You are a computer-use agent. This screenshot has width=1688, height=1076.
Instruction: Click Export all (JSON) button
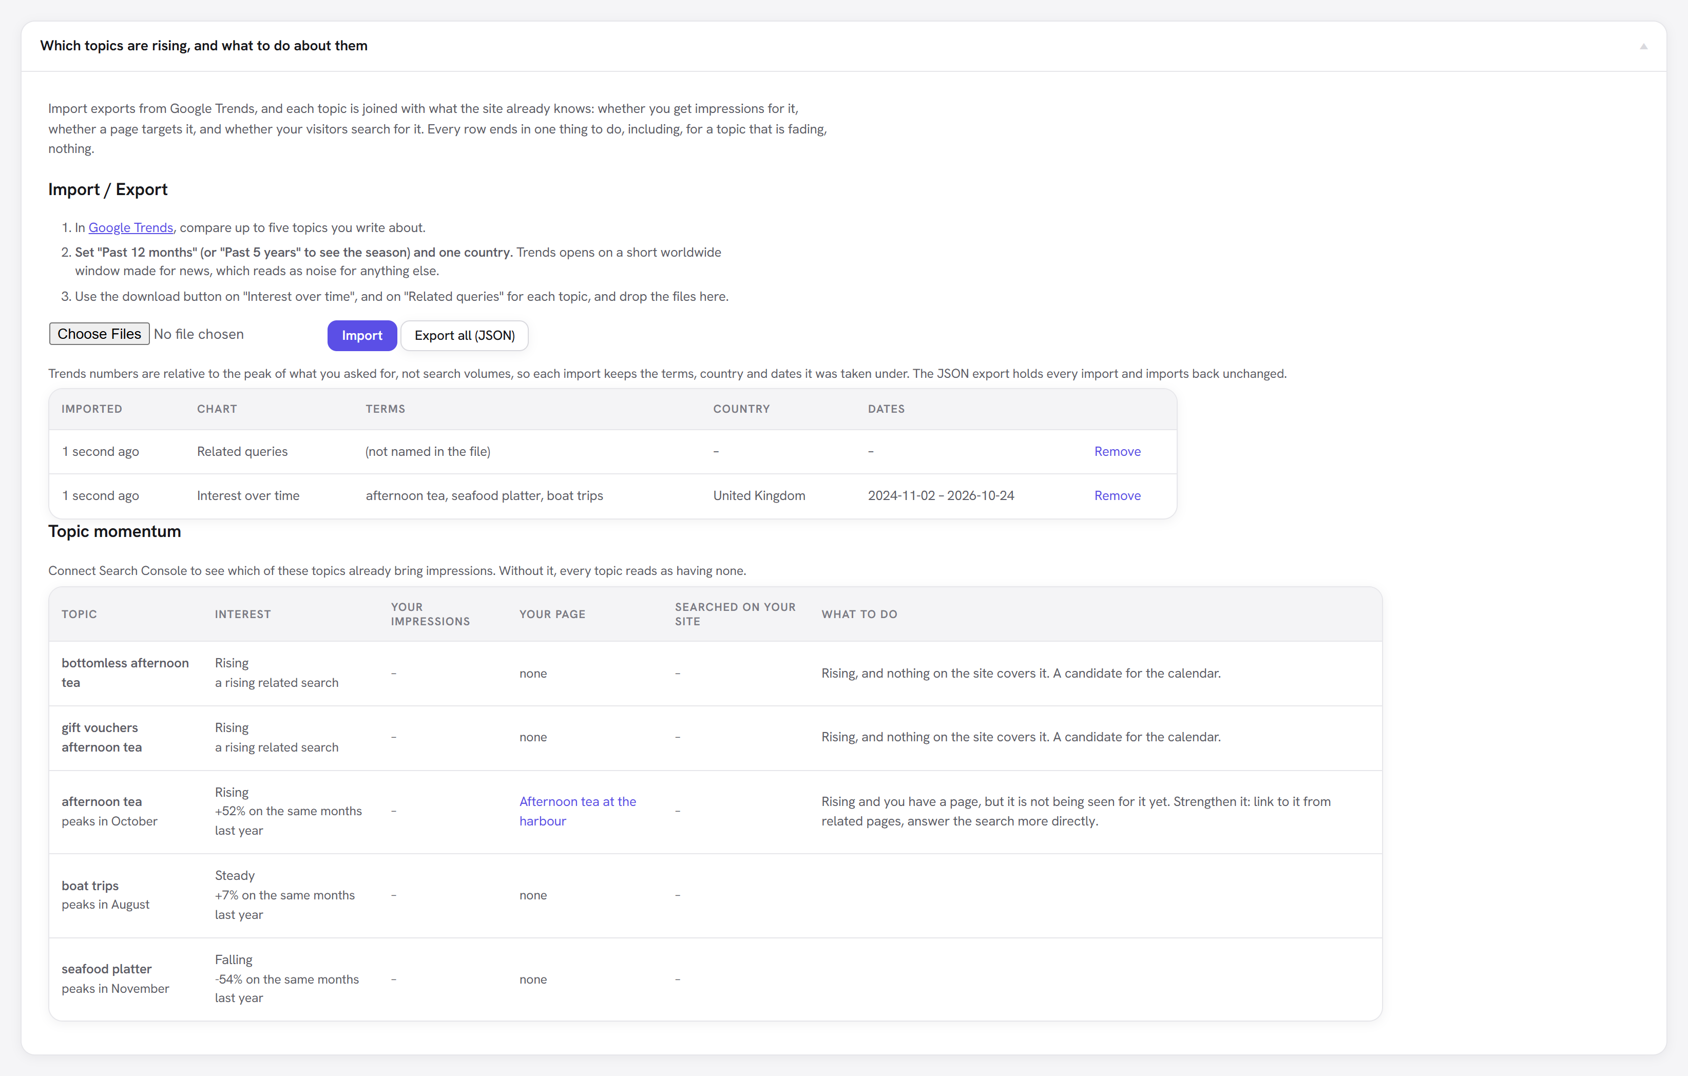tap(464, 335)
